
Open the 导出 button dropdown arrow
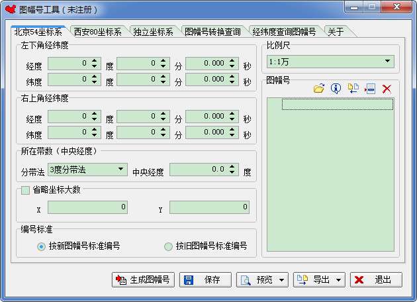tap(338, 280)
